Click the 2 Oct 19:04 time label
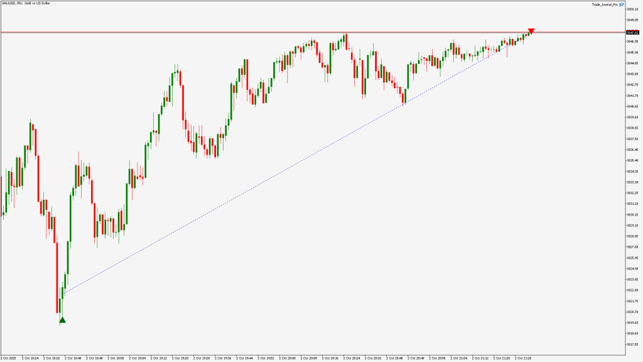 pos(136,358)
